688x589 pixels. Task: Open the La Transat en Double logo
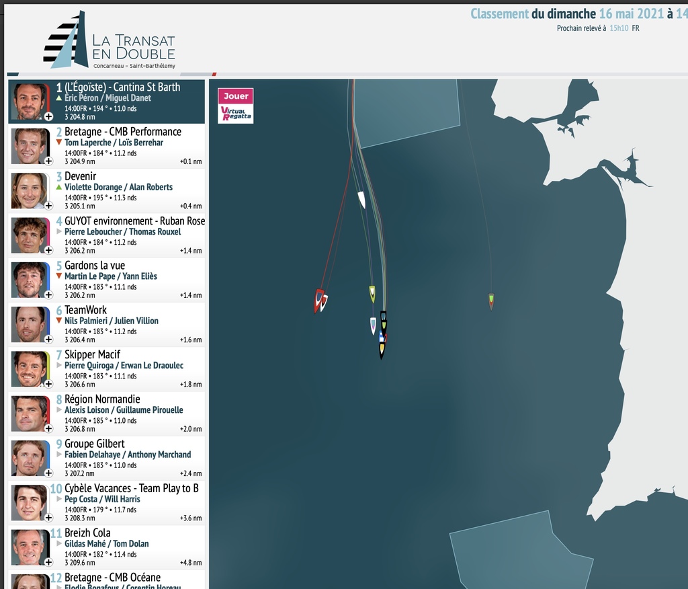point(110,40)
